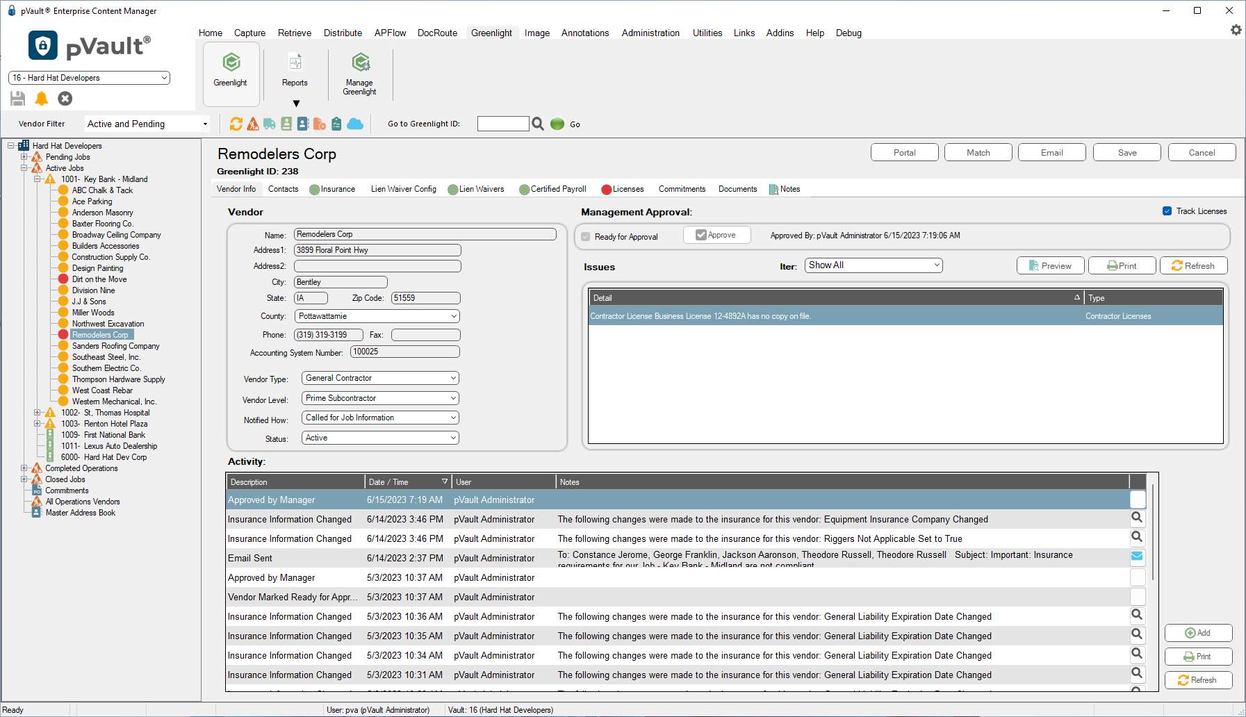View details of Equipment Insurance Company Changed entry
Image resolution: width=1246 pixels, height=717 pixels.
1137,518
